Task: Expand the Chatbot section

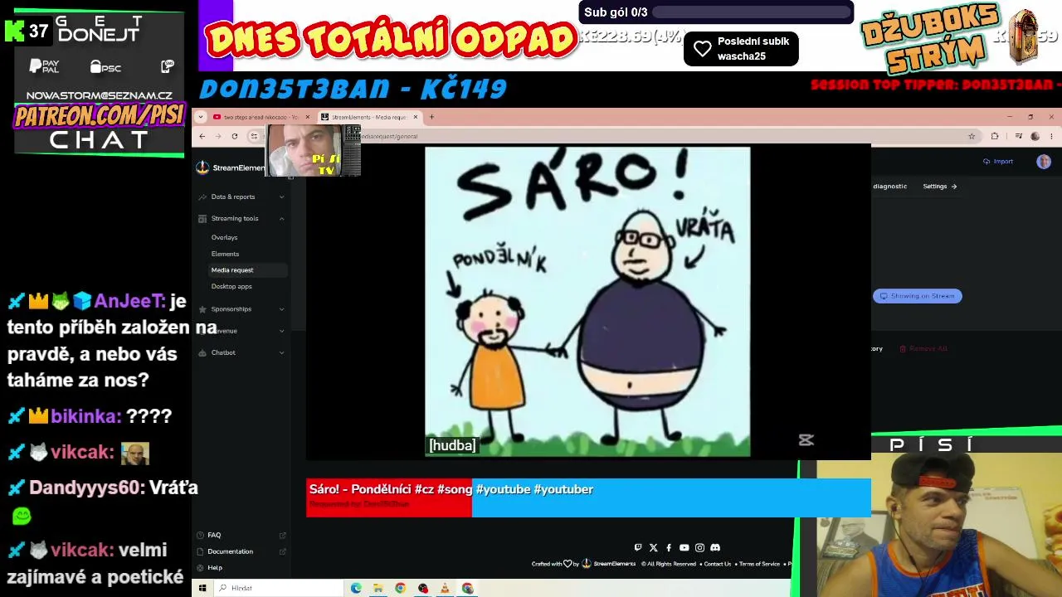Action: pyautogui.click(x=281, y=352)
